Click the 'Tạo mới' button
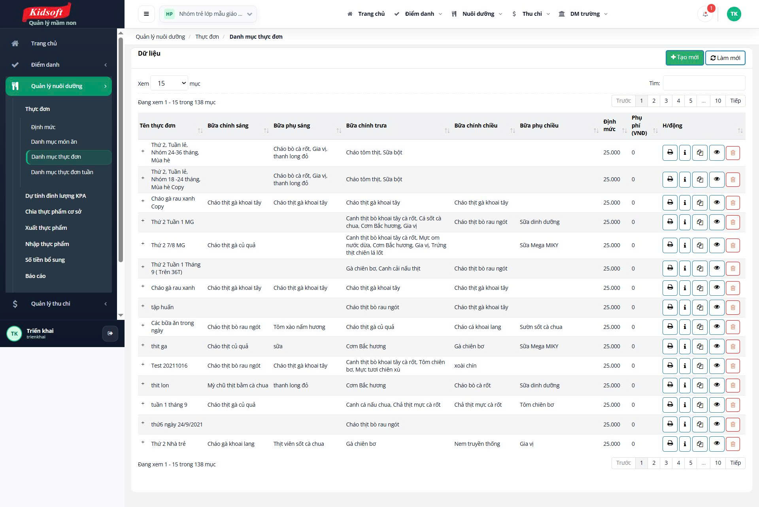 [x=684, y=58]
